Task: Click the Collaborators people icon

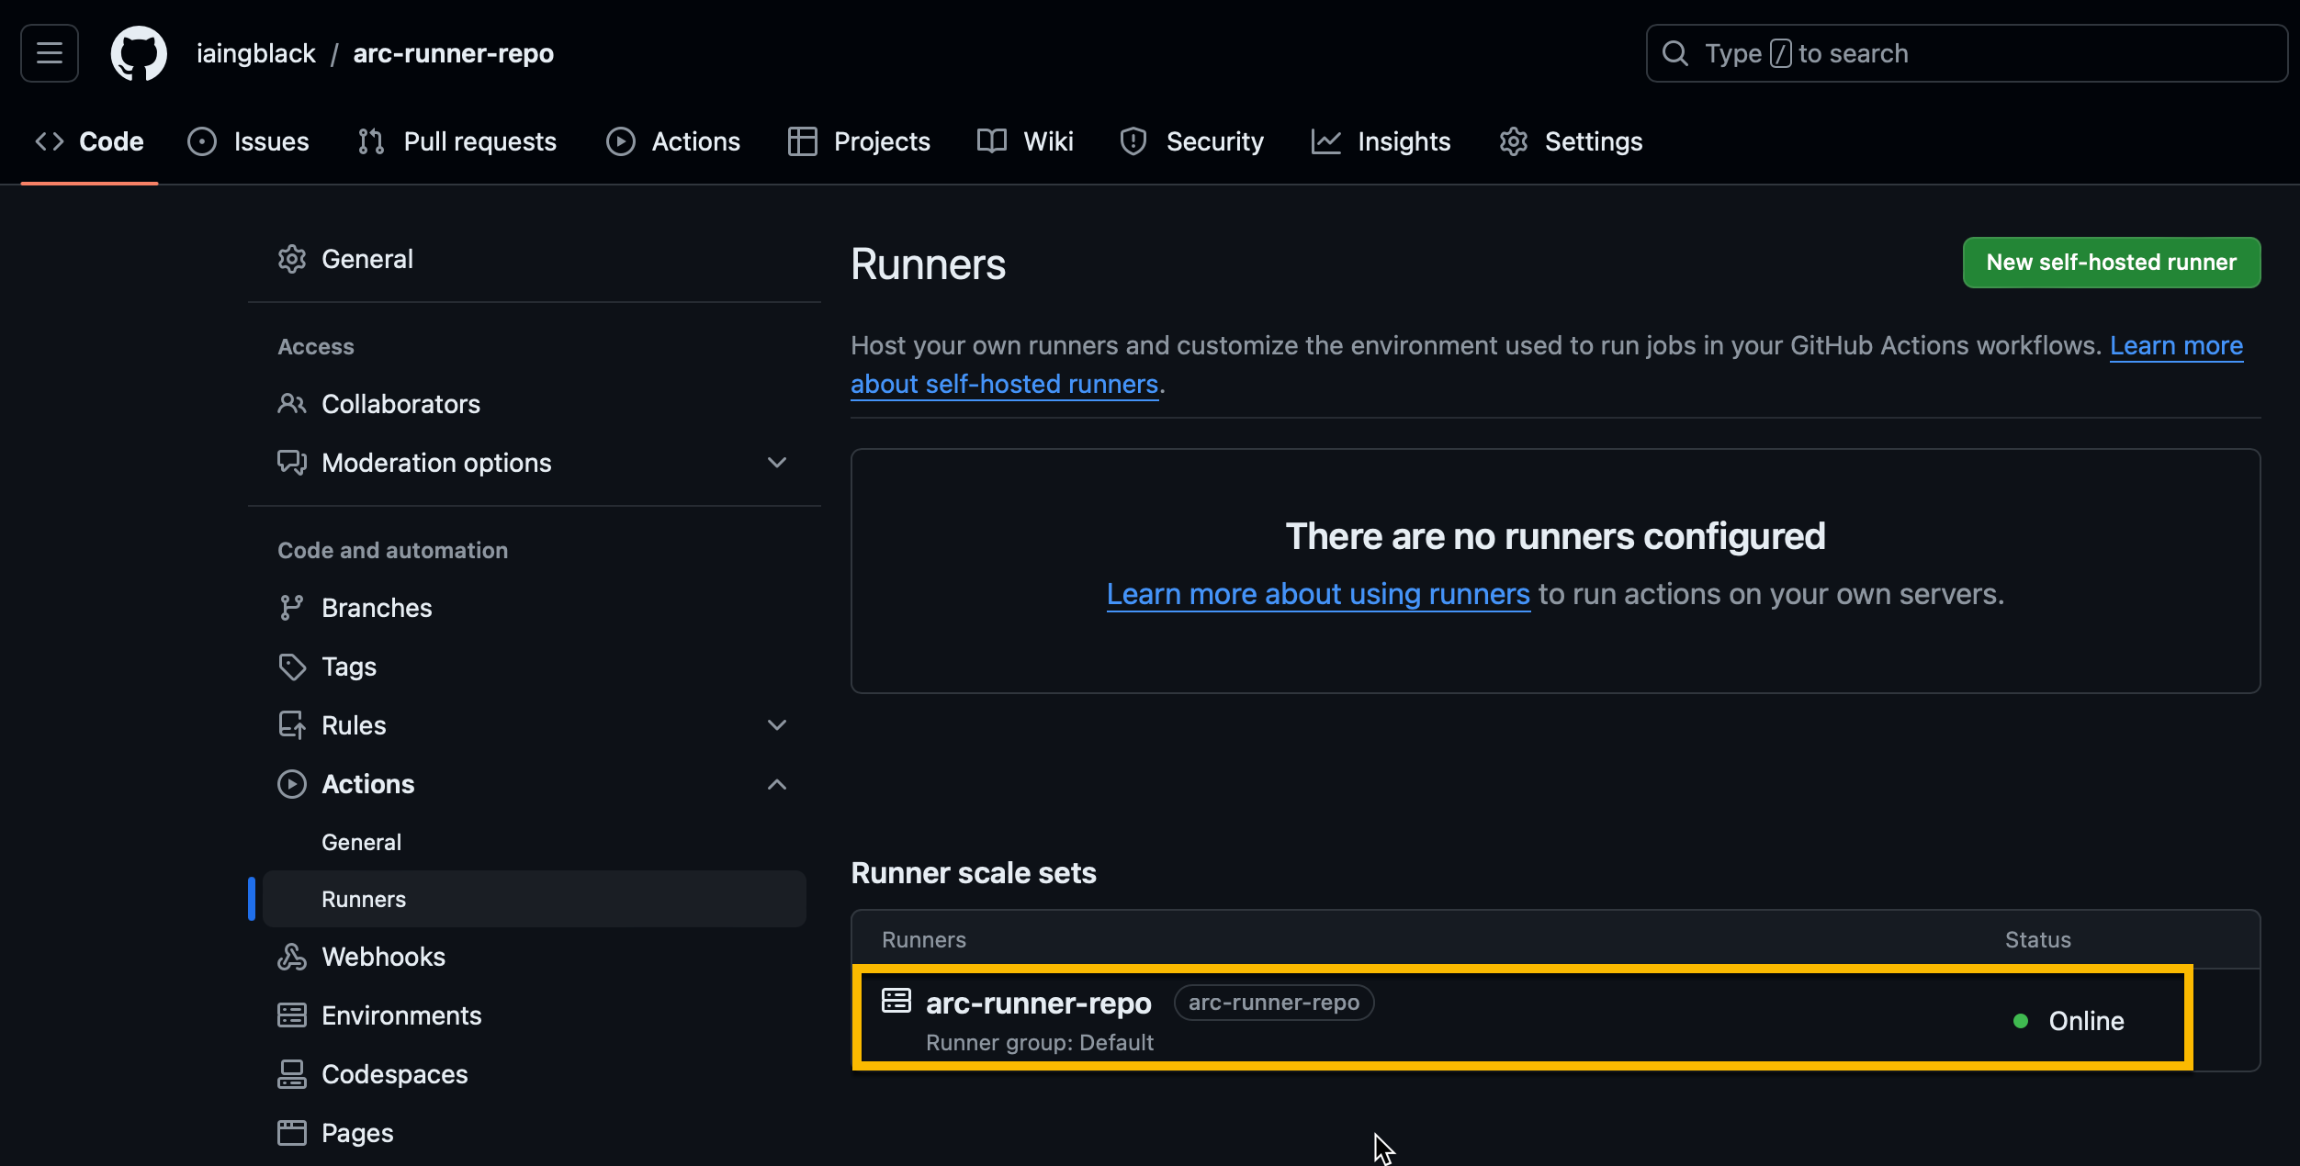Action: pyautogui.click(x=292, y=404)
